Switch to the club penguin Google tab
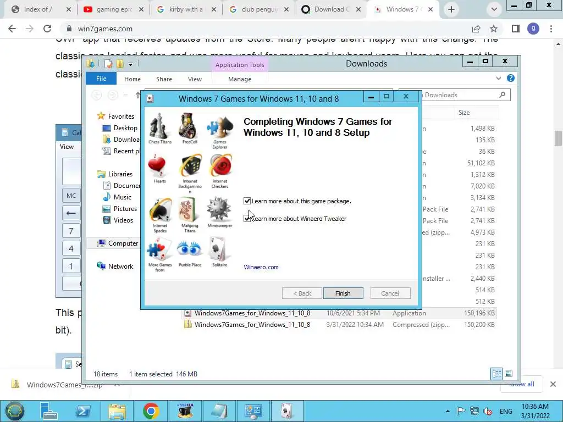The image size is (563, 422). (x=259, y=9)
